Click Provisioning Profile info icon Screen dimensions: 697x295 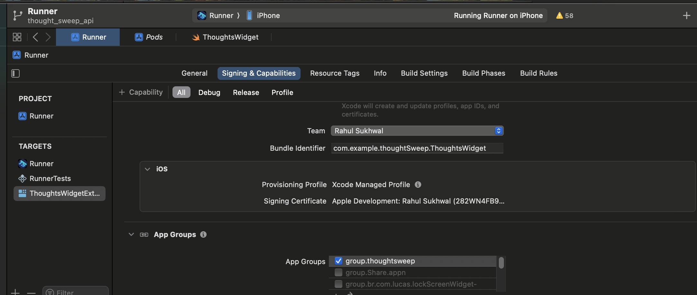click(418, 185)
